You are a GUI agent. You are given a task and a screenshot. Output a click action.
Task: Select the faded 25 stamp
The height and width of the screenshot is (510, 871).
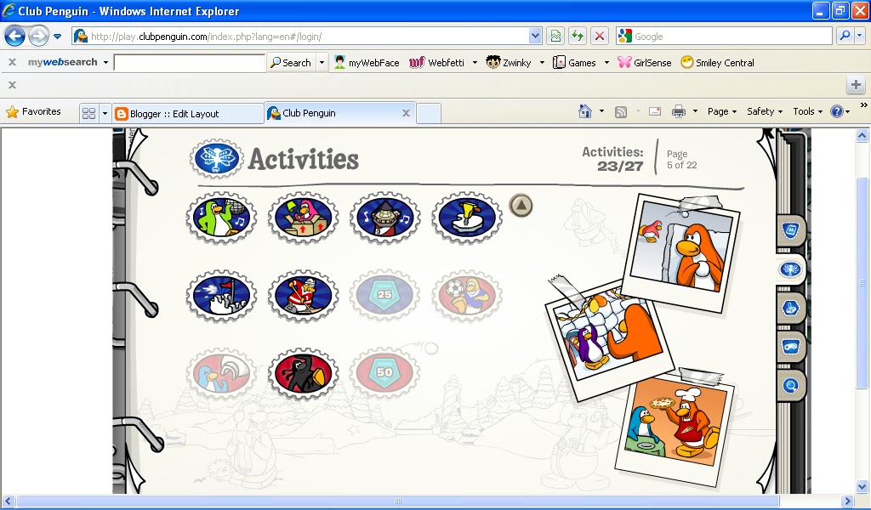click(385, 295)
